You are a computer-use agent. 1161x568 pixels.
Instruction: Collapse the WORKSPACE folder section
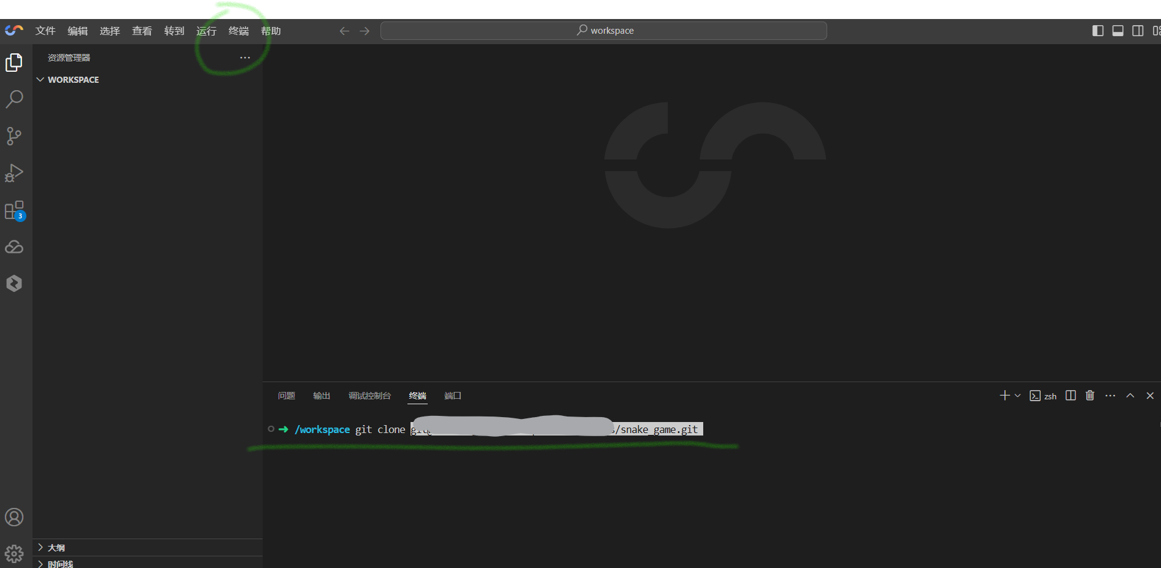147,80
